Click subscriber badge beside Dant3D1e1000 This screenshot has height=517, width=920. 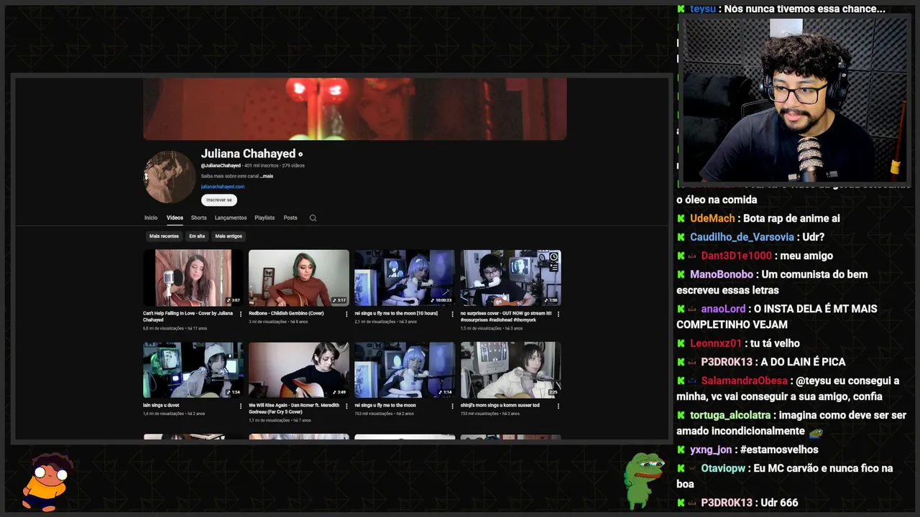click(694, 256)
